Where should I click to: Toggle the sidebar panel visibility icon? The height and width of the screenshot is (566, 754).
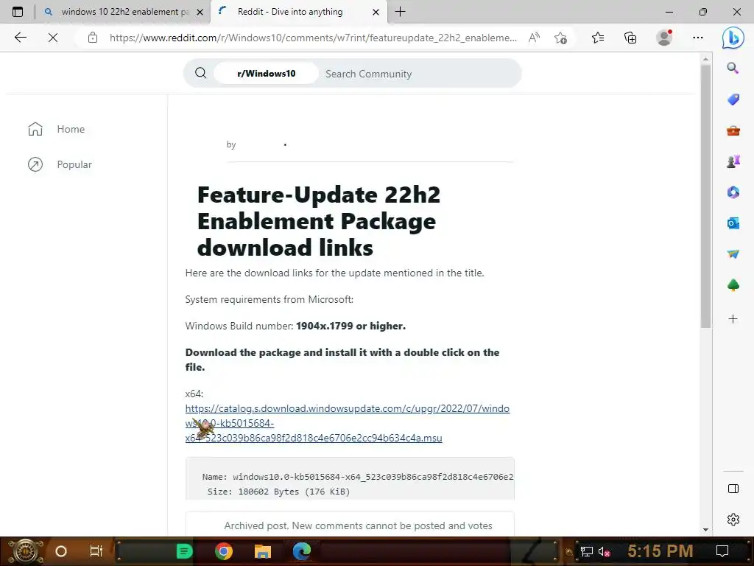point(733,489)
